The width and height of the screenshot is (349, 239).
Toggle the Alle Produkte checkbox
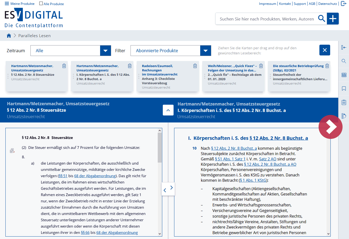coord(41,4)
